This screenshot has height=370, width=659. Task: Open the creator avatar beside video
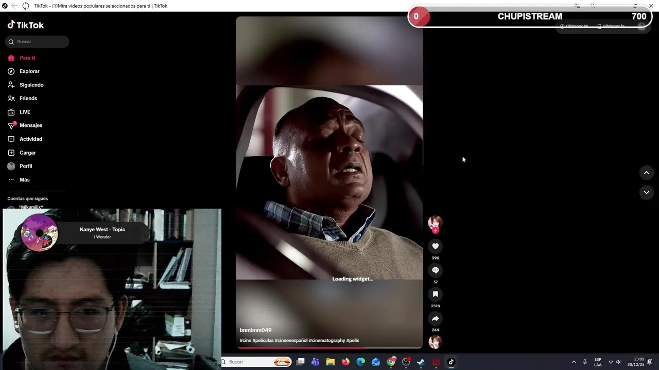(x=435, y=223)
